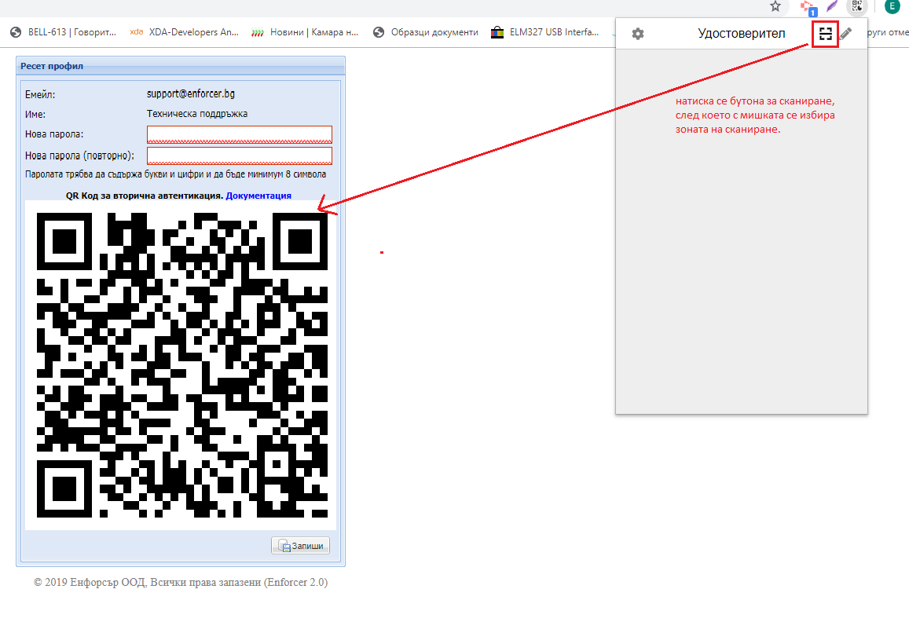Open the BELL-613 bookmark

click(x=64, y=32)
